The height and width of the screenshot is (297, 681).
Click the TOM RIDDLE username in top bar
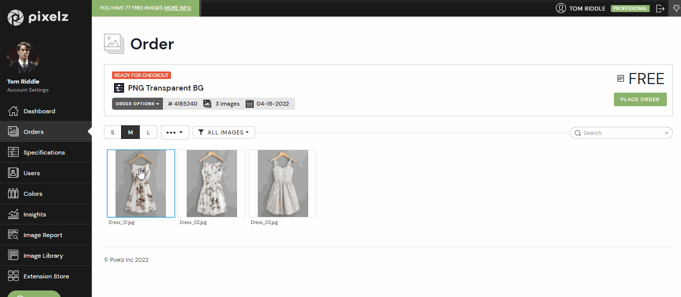click(587, 9)
